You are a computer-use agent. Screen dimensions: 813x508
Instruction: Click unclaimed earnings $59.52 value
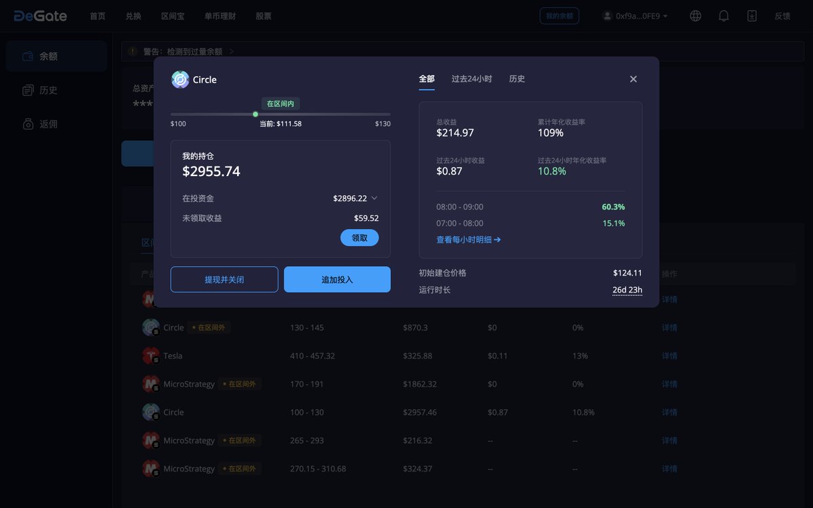(367, 218)
